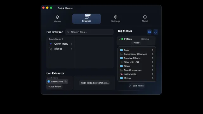Click the About info icon

click(x=145, y=17)
